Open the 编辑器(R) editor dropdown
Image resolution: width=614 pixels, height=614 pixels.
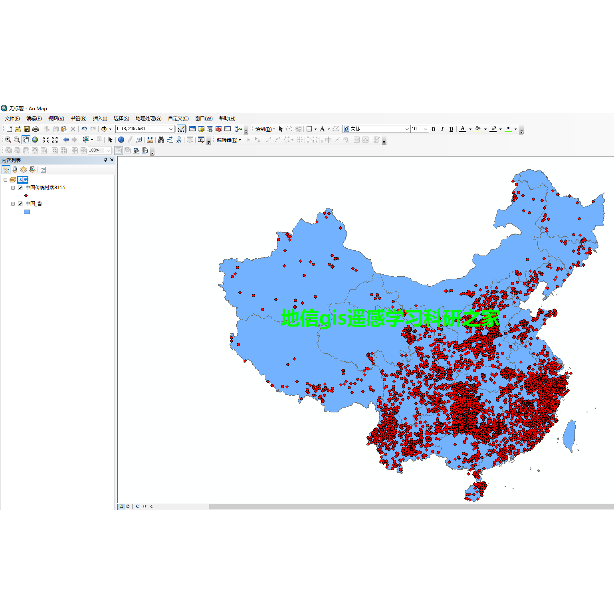[239, 140]
